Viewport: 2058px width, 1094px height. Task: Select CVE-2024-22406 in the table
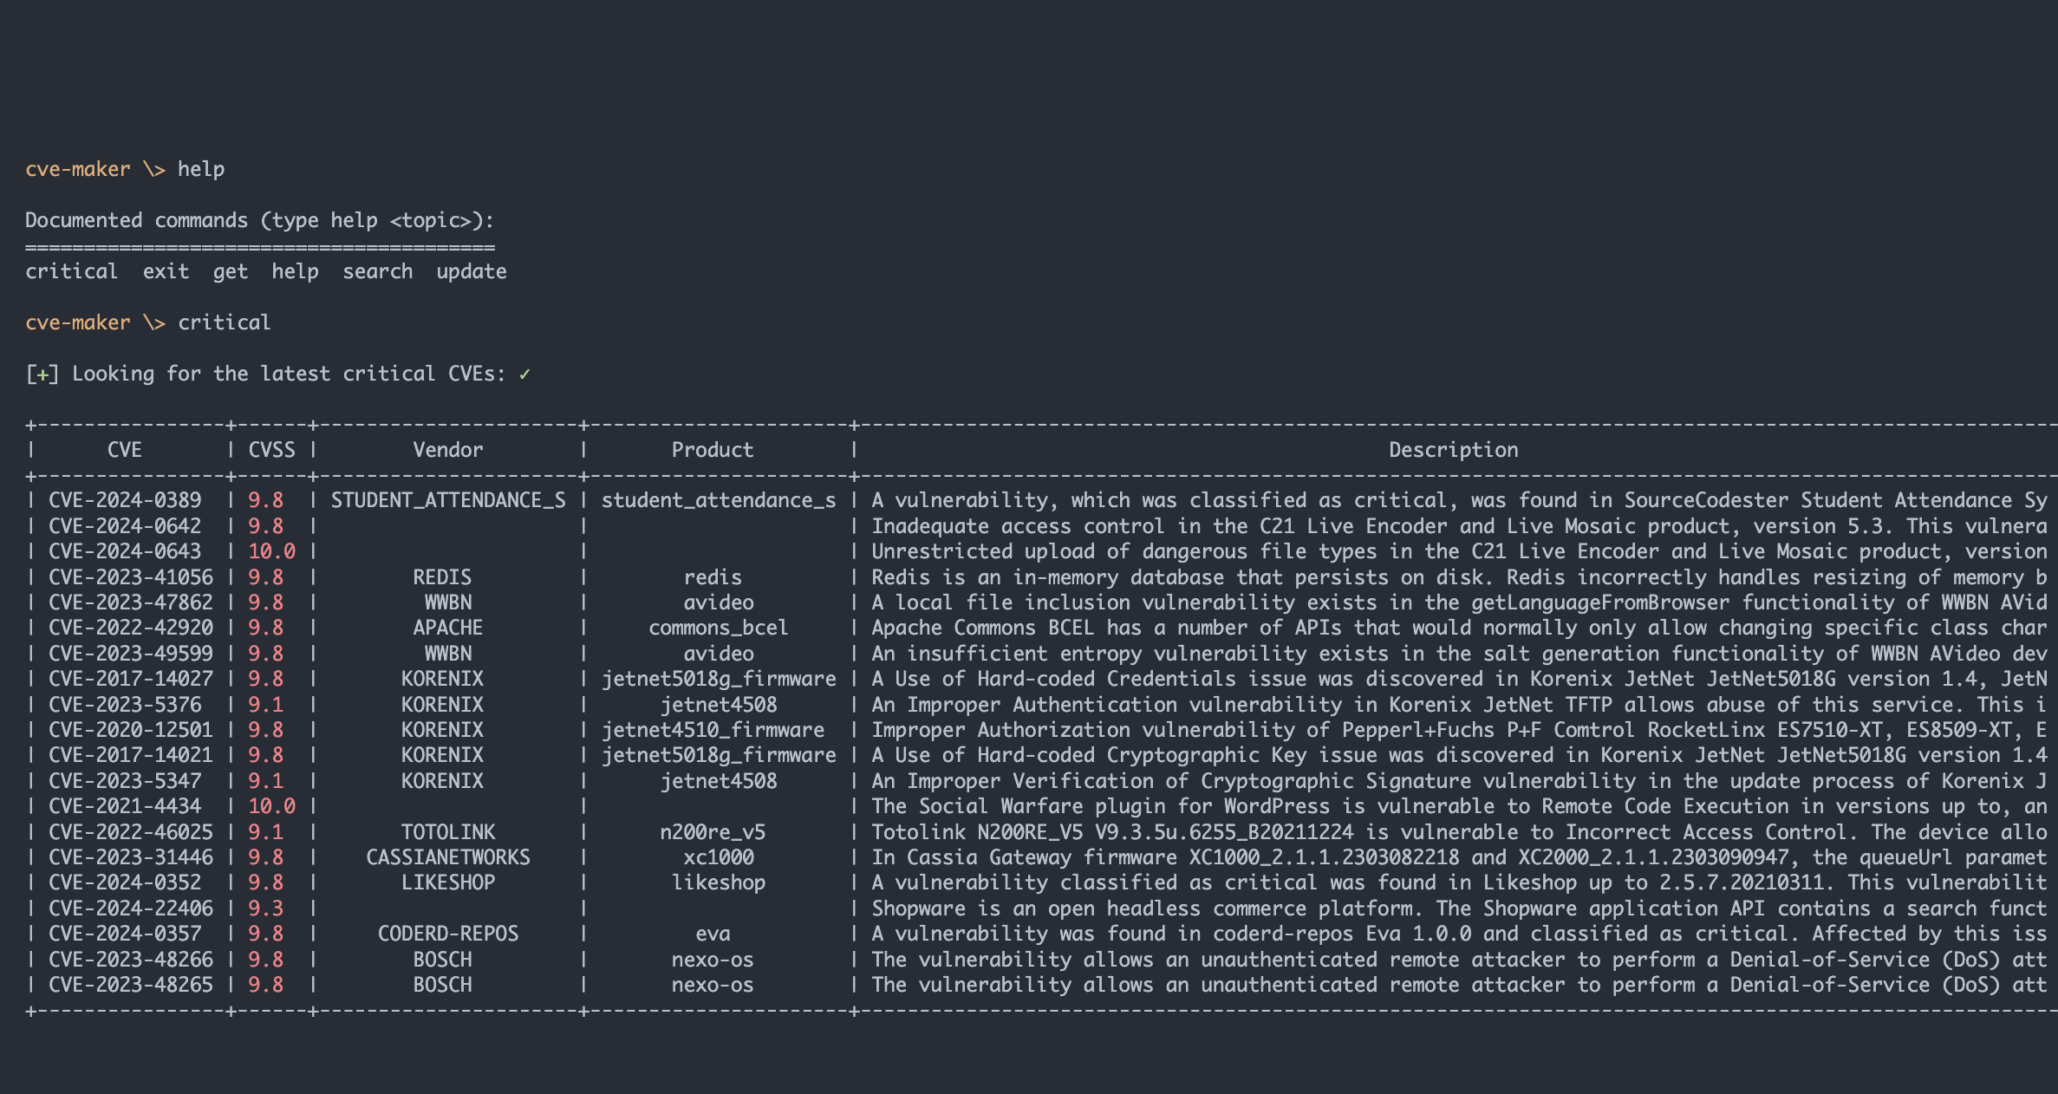click(x=131, y=908)
